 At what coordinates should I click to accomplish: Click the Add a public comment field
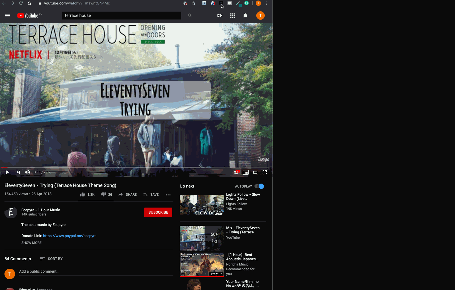(x=96, y=271)
